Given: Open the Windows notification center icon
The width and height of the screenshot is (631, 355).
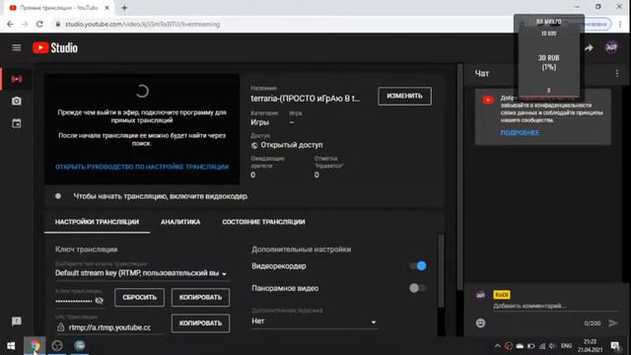Looking at the screenshot, I should (x=615, y=346).
